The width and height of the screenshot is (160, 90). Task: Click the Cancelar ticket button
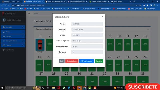pyautogui.click(x=72, y=61)
